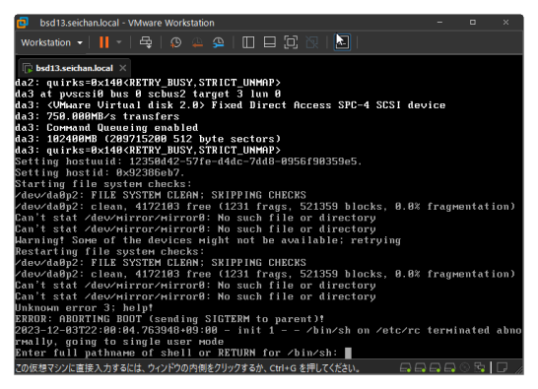The height and width of the screenshot is (389, 538).
Task: Click the 'da3: 102400MB' sector line
Action: click(x=148, y=139)
